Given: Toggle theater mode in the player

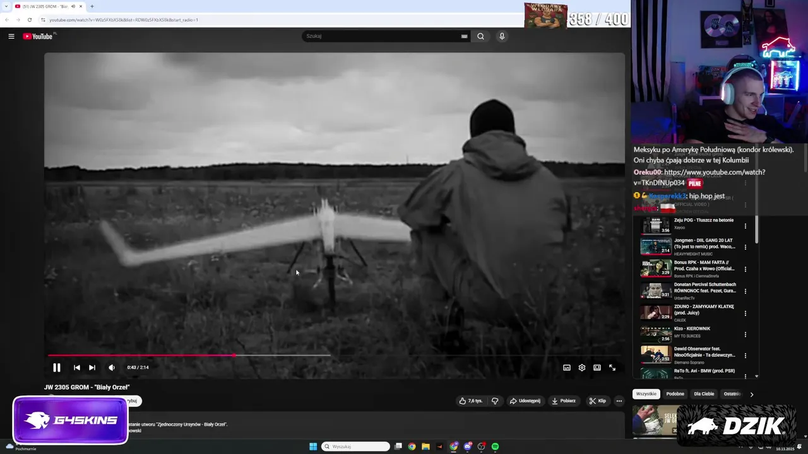Looking at the screenshot, I should click(597, 368).
